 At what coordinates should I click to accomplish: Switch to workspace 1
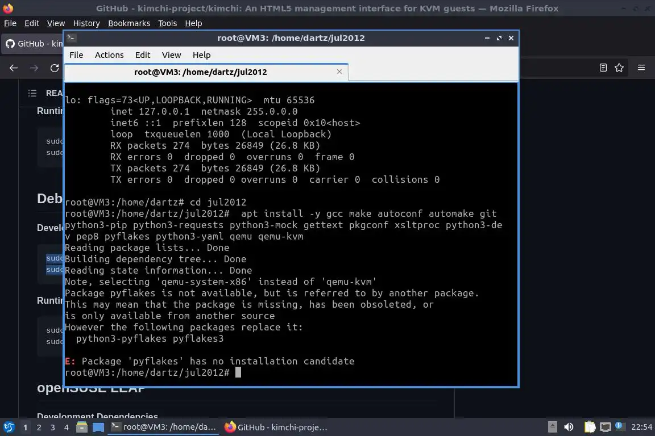coord(26,427)
